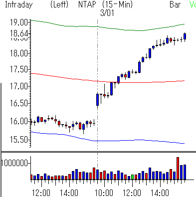Screen dimensions: 196x197
Task: Click the 10:00 time label
Action: tap(104, 193)
